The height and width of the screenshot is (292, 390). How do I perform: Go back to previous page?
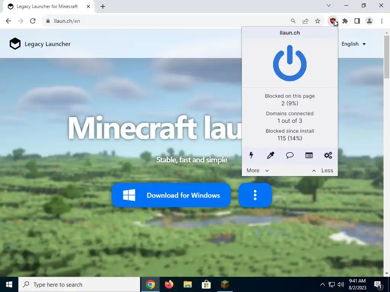pos(8,21)
